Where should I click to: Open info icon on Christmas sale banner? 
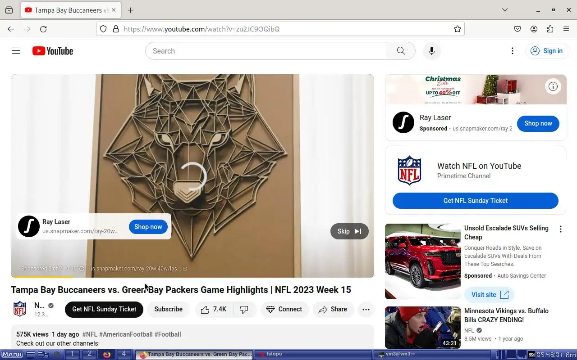click(553, 86)
